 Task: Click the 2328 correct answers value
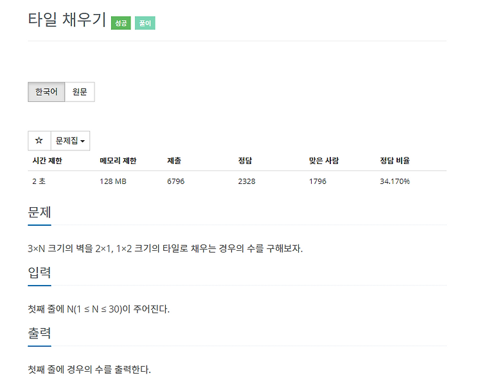click(x=247, y=181)
